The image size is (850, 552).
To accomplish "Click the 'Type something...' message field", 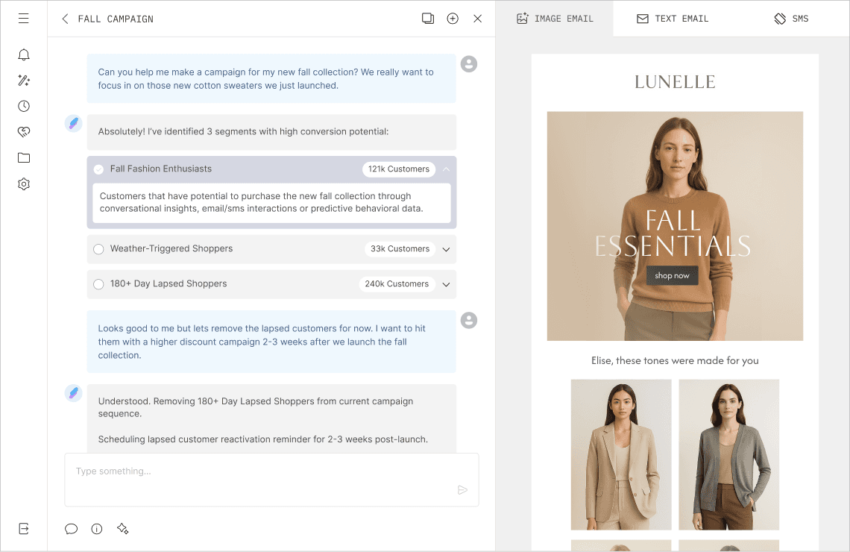I will (x=271, y=480).
